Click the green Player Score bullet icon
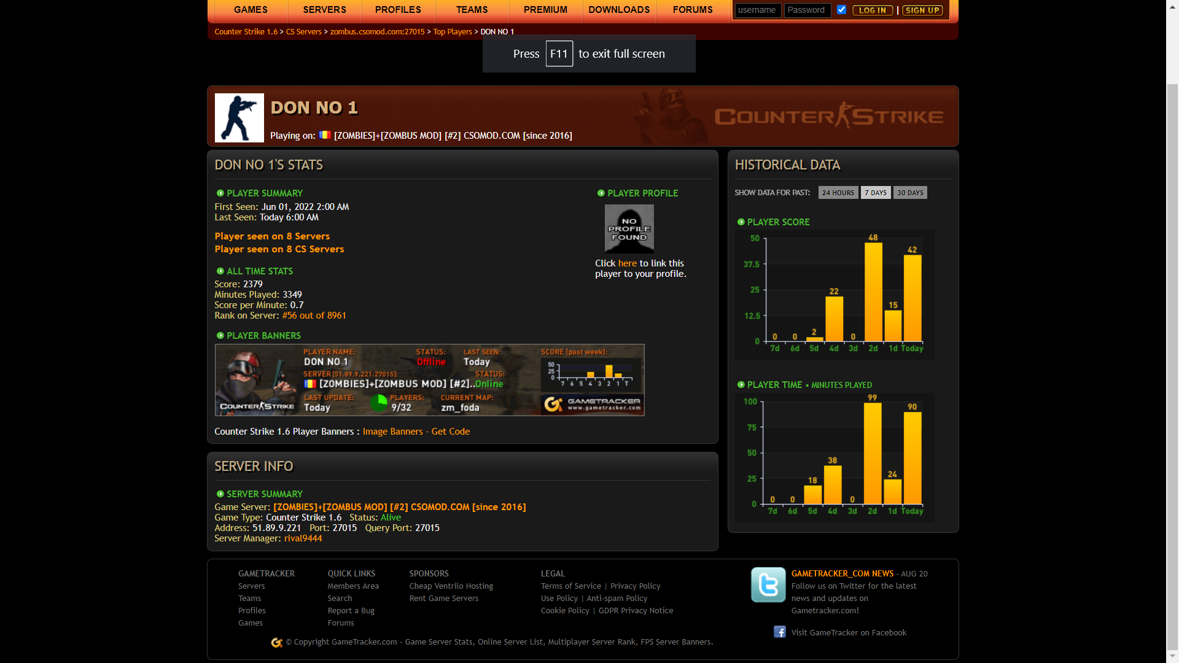This screenshot has height=663, width=1179. point(741,222)
